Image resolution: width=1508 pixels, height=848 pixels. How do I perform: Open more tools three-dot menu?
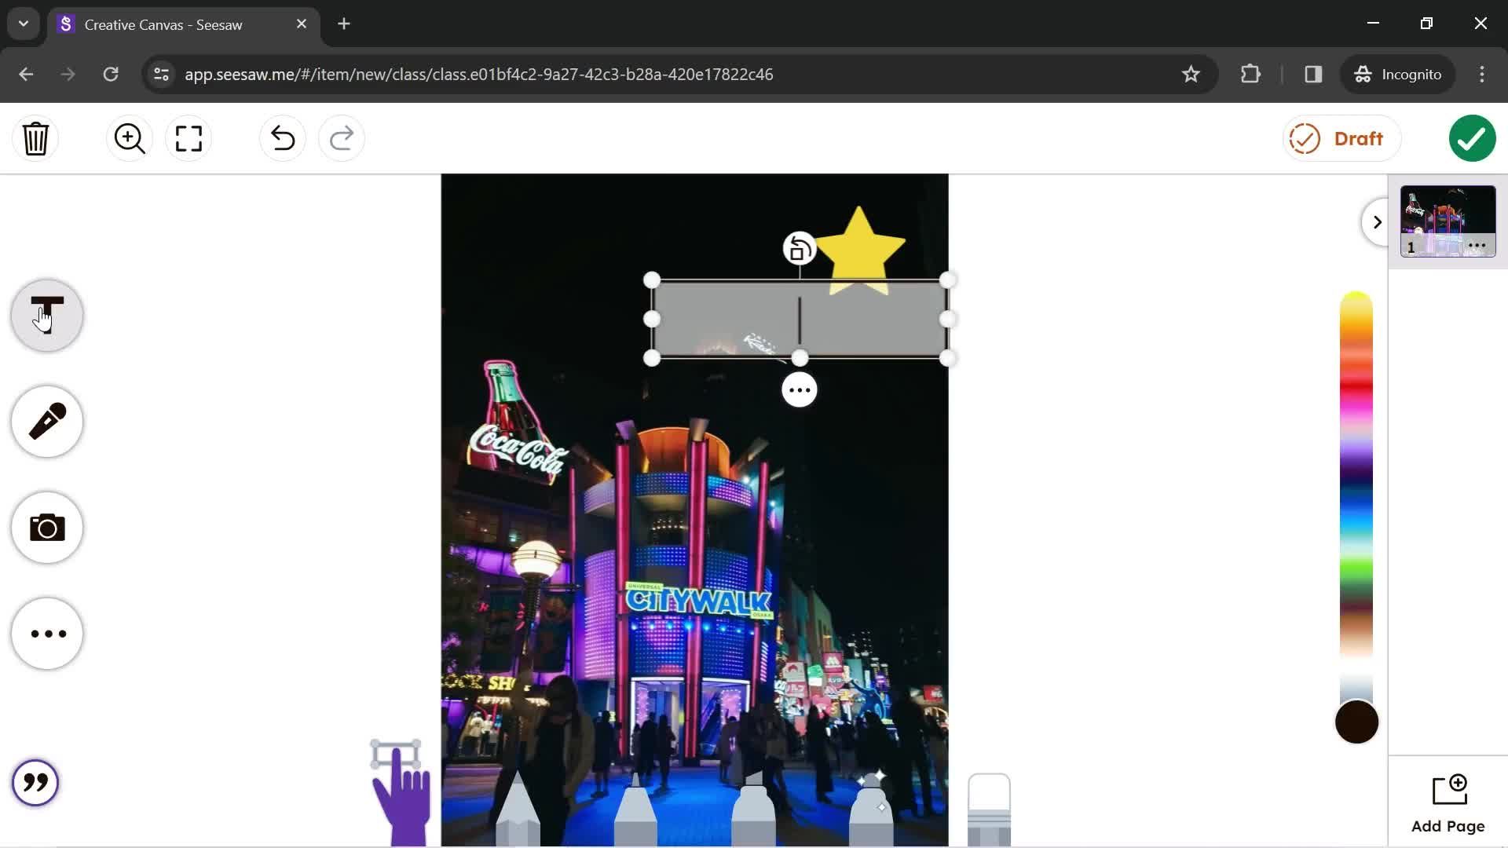tap(47, 634)
